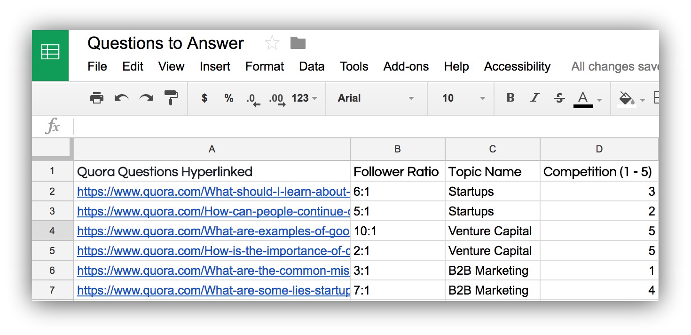Select the 10:1 follower ratio cell
The image size is (691, 335).
pyautogui.click(x=398, y=231)
